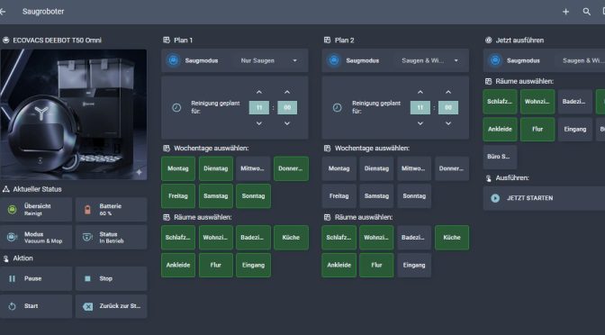The height and width of the screenshot is (335, 605).
Task: Click the Plan 2 Saugmodus icon
Action: [x=334, y=60]
